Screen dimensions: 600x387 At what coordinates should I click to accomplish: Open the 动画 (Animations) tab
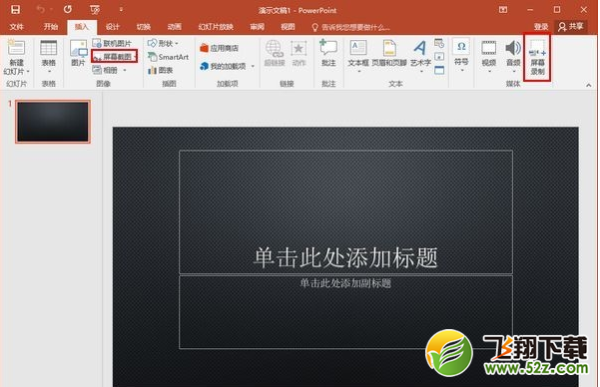[174, 26]
